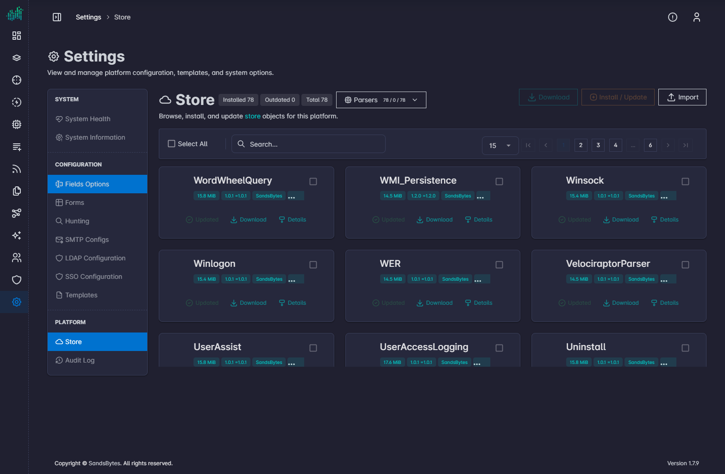Select the WMI_Persistence checkbox
This screenshot has height=474, width=725.
499,181
